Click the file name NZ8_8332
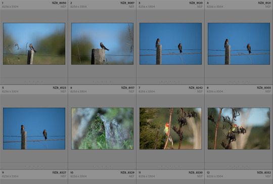The width and height of the screenshot is (273, 184). [264, 172]
